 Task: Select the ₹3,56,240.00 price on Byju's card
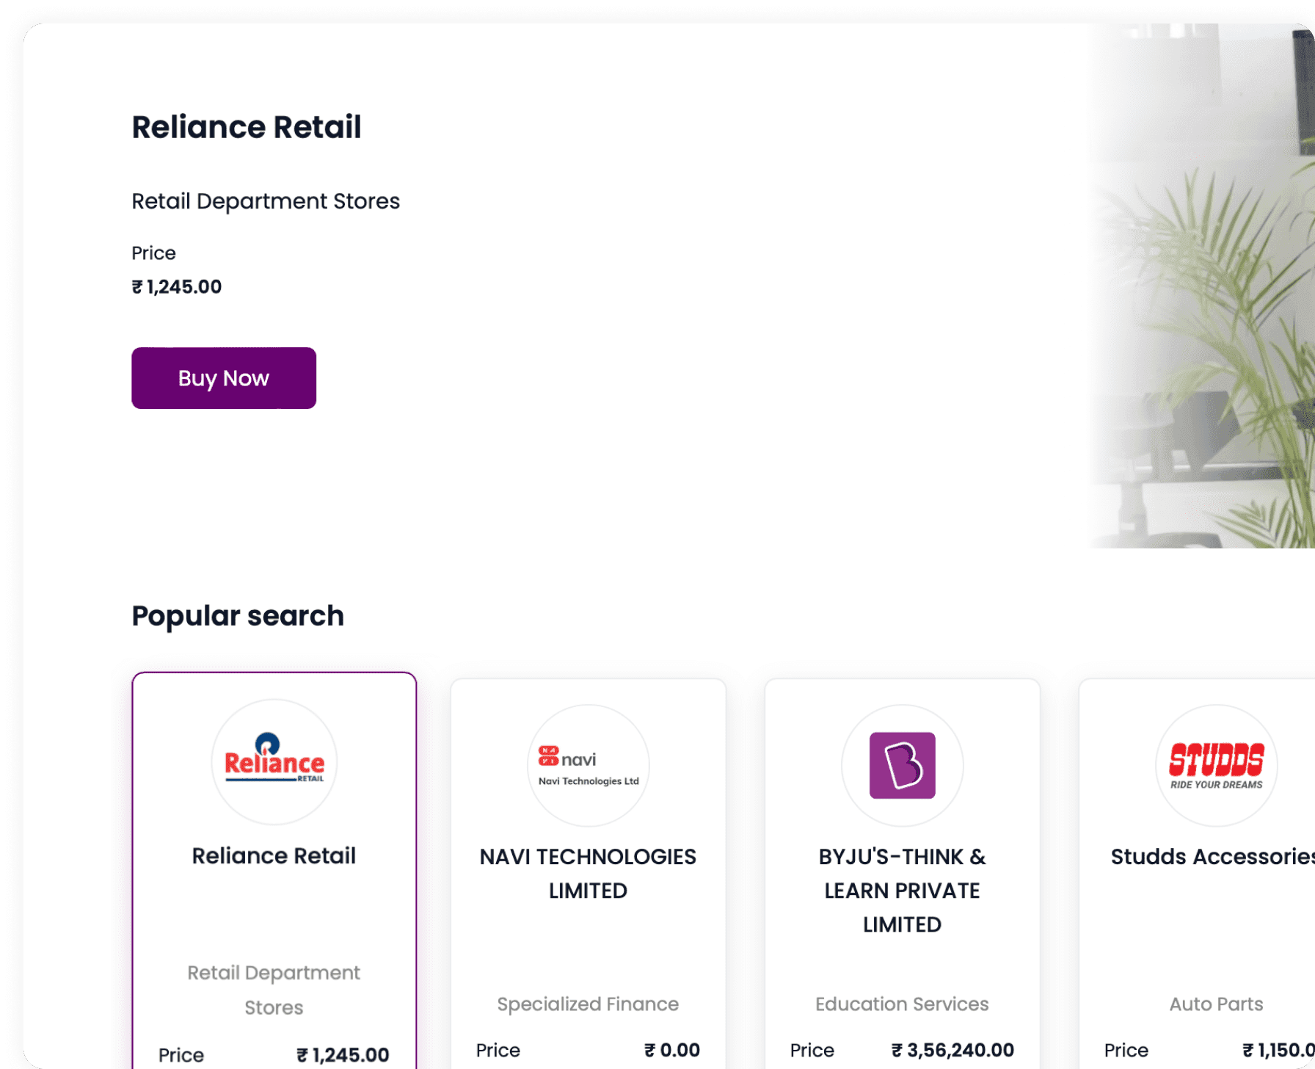pyautogui.click(x=952, y=1051)
